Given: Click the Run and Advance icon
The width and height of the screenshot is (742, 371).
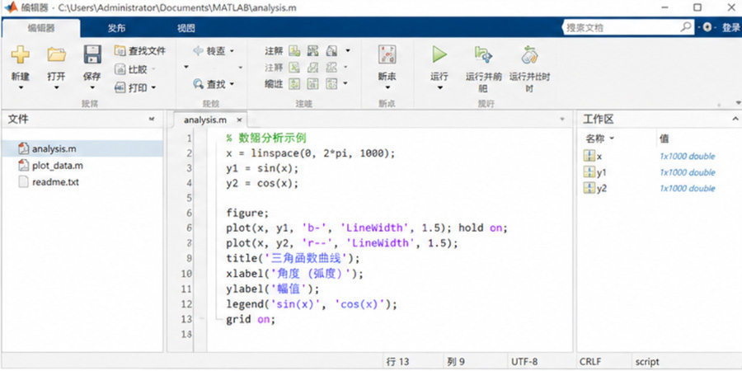Looking at the screenshot, I should click(x=484, y=54).
